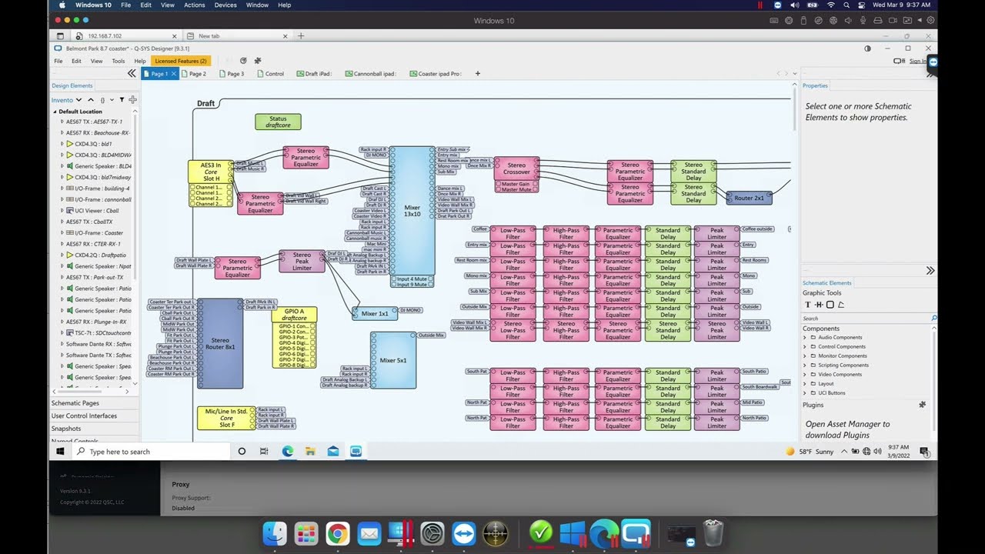
Task: Toggle the Input 9 Mute pin checkbox
Action: (393, 285)
